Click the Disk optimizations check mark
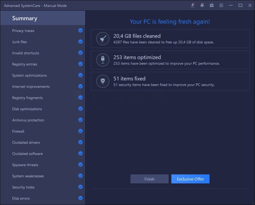 point(80,109)
